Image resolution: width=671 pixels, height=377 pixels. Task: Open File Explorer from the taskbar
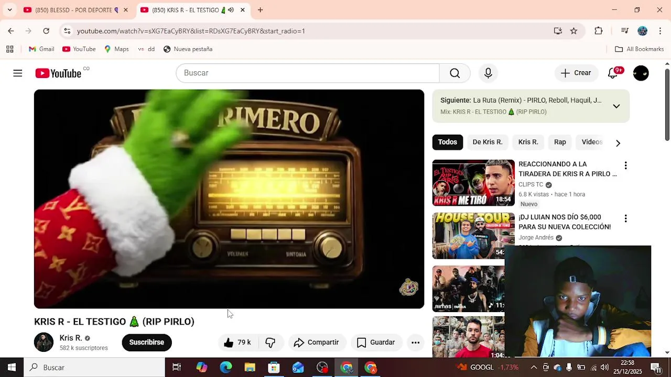pyautogui.click(x=250, y=368)
